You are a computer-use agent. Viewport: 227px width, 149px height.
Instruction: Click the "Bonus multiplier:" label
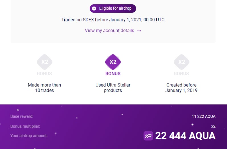coord(25,126)
